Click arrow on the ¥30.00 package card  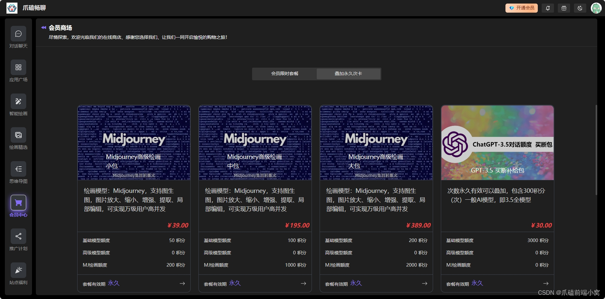(546, 283)
